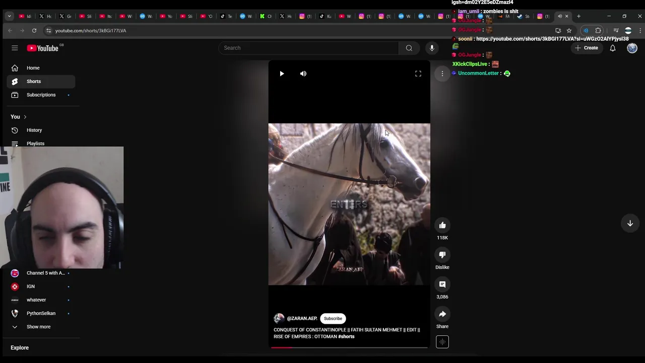The image size is (645, 363).
Task: View site information icon
Action: click(48, 31)
